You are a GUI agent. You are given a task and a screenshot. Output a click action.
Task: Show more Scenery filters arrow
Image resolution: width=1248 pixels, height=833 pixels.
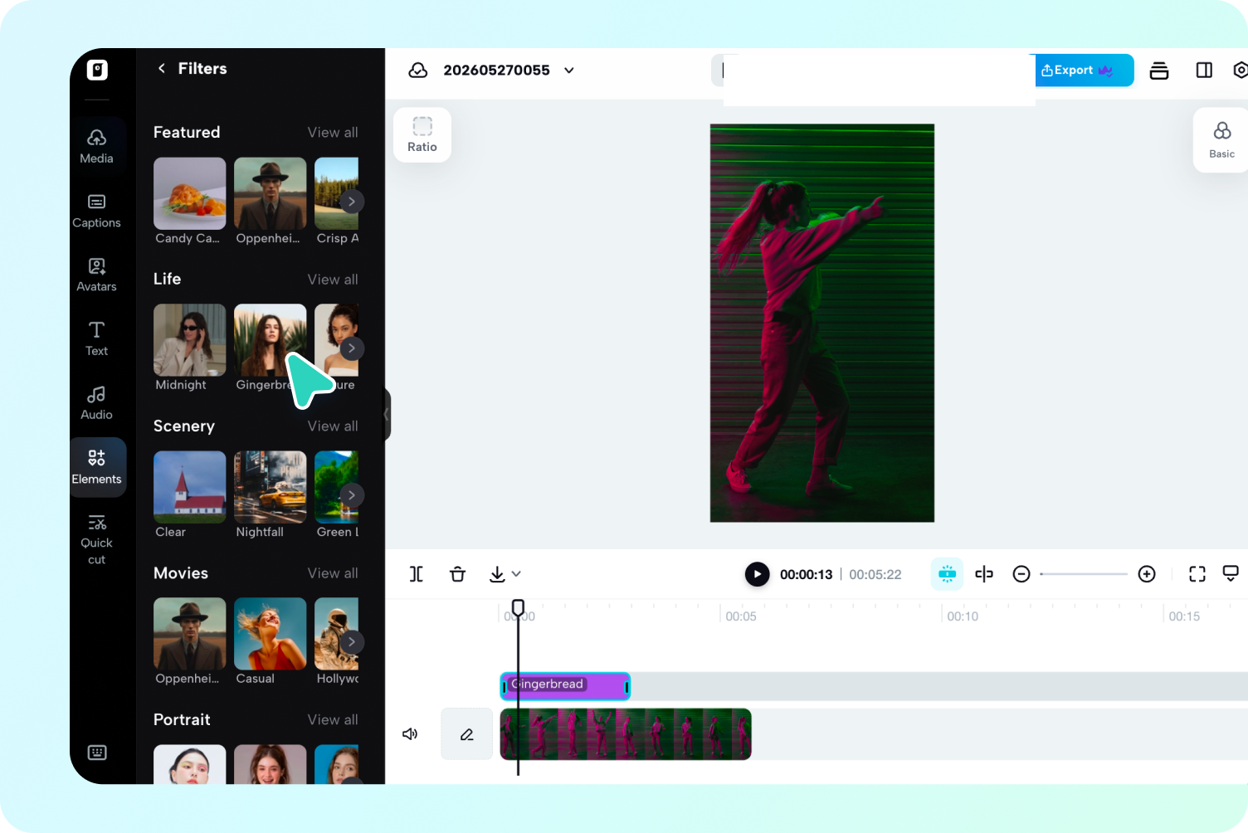[x=352, y=495]
